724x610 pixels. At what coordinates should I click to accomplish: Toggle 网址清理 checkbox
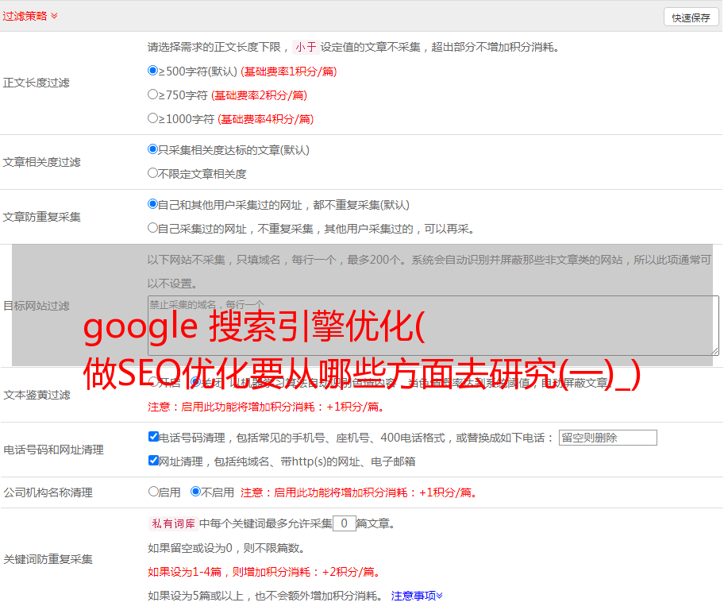pyautogui.click(x=153, y=461)
